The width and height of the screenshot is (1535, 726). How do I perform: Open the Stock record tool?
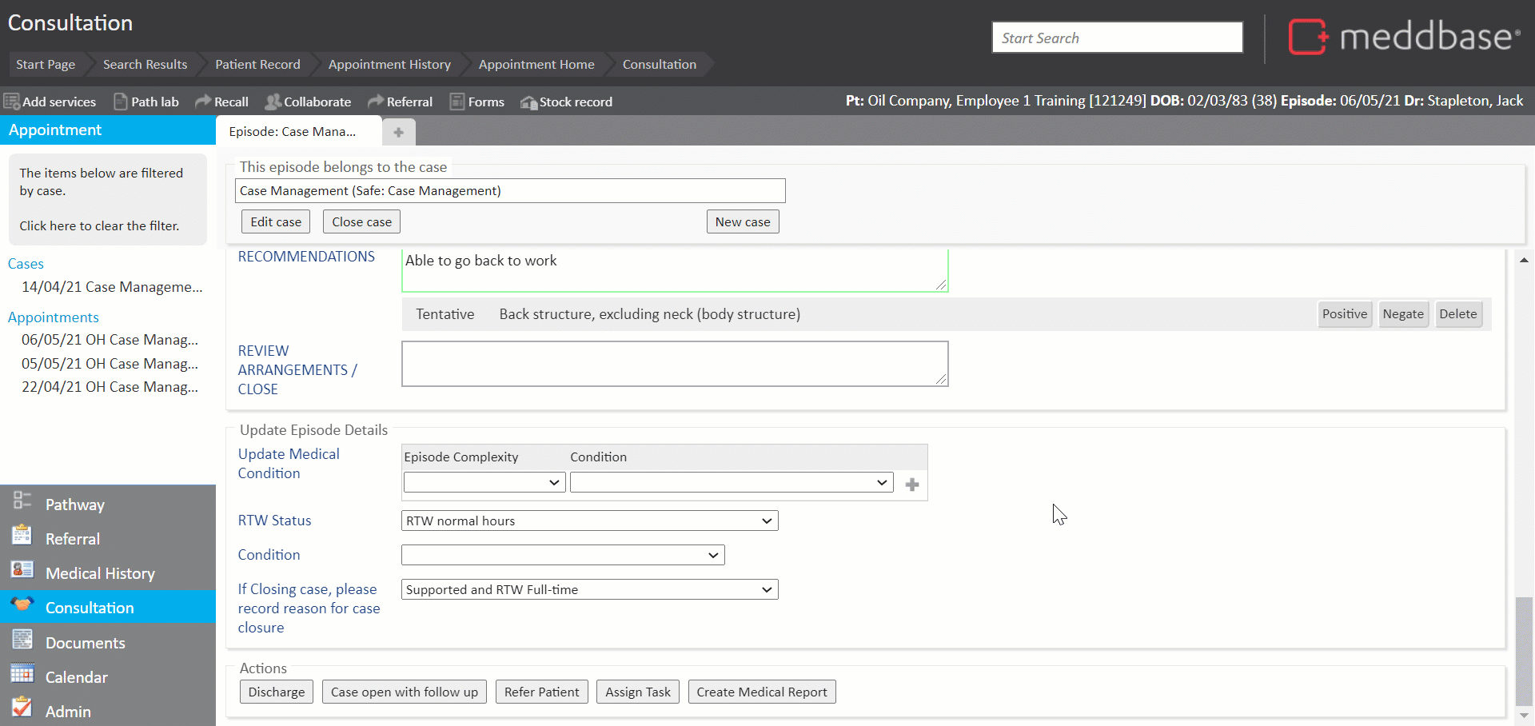(566, 102)
